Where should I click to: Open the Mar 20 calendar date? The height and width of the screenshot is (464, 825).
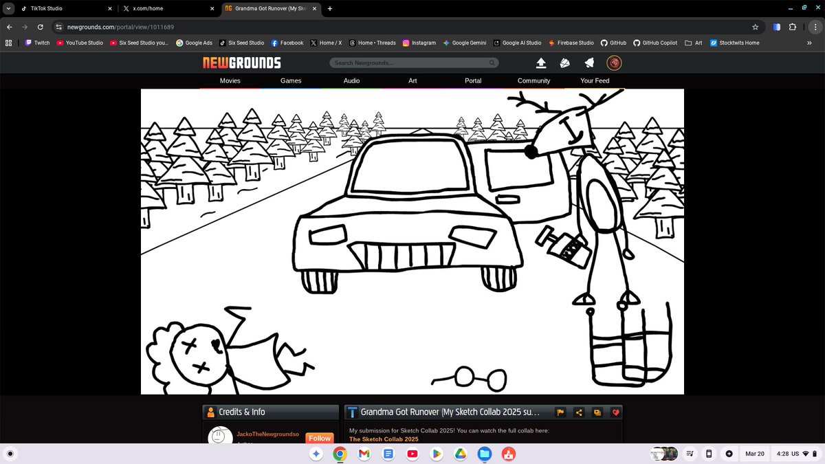[755, 454]
